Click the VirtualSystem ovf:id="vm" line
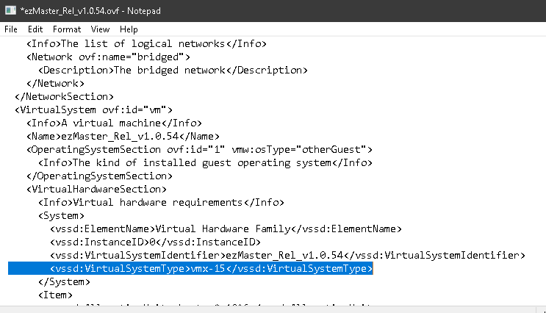Screen dimensions: 546x313 click(93, 110)
